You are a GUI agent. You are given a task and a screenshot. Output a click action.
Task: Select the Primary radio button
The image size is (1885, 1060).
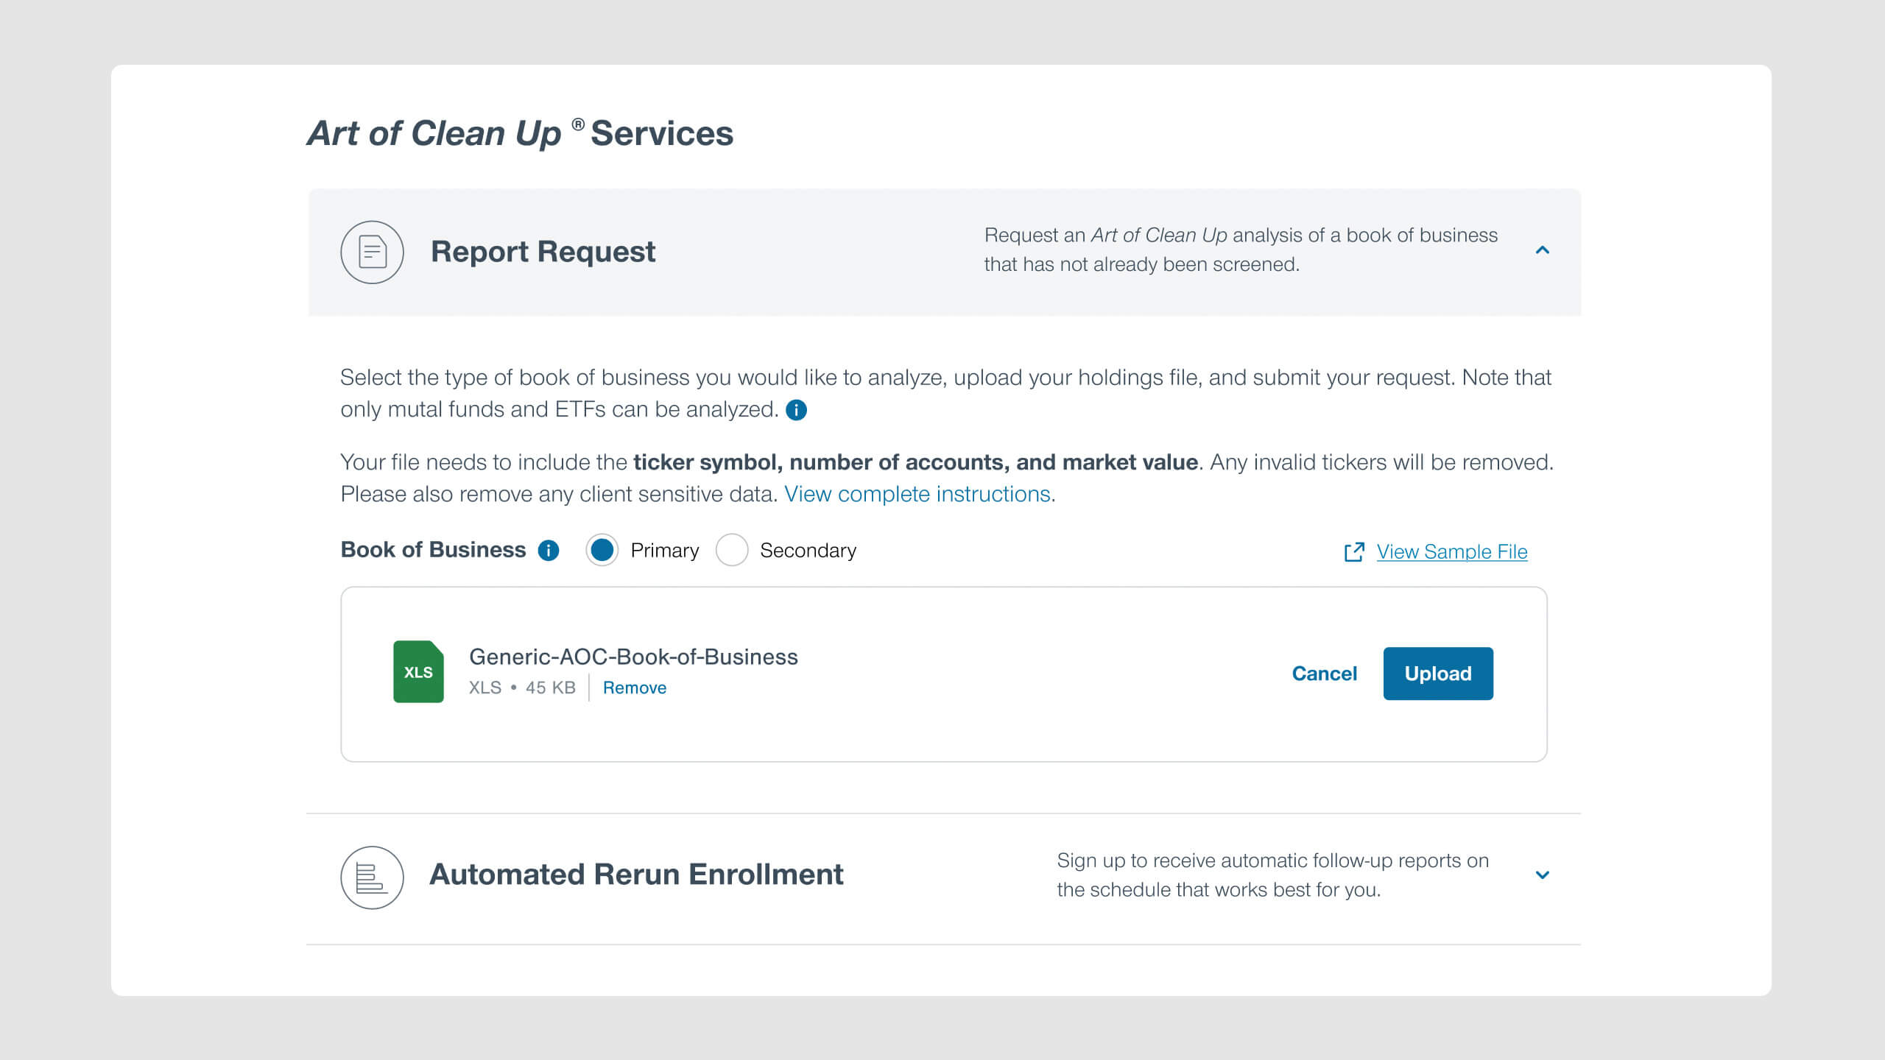602,551
